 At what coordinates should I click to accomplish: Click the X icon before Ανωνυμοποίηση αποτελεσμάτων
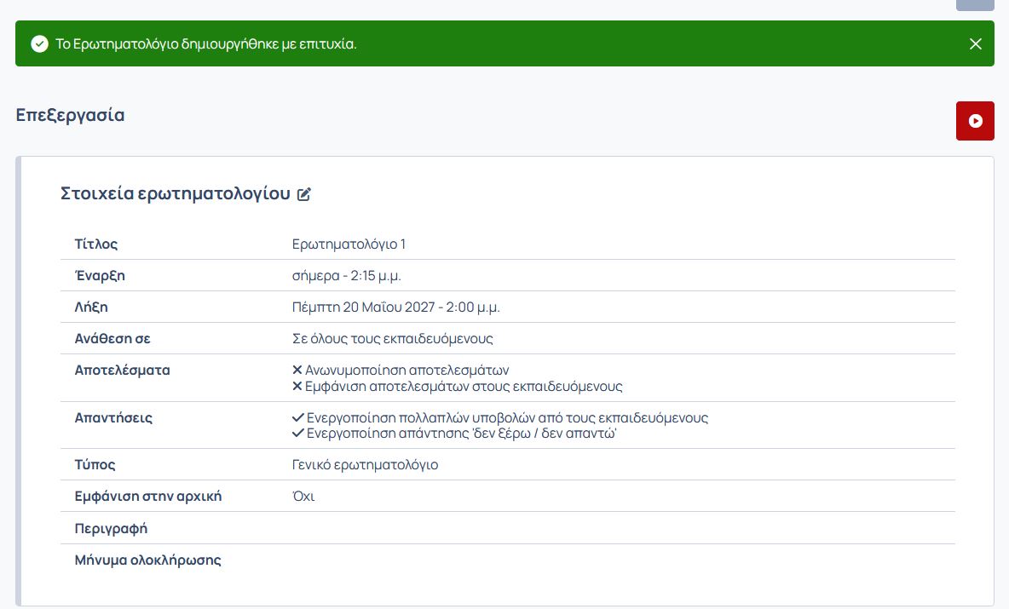[297, 371]
